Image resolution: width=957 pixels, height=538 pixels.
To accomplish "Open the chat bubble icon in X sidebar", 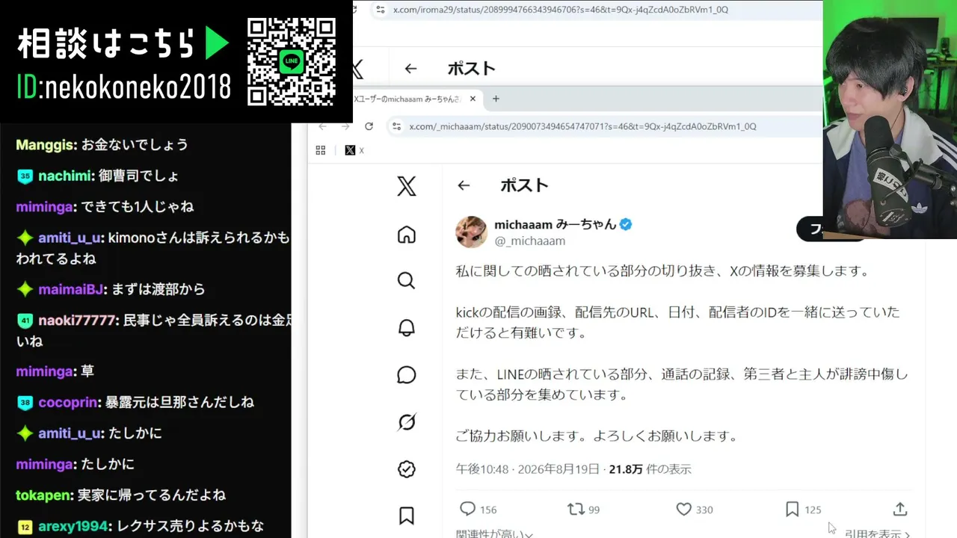I will pos(407,374).
